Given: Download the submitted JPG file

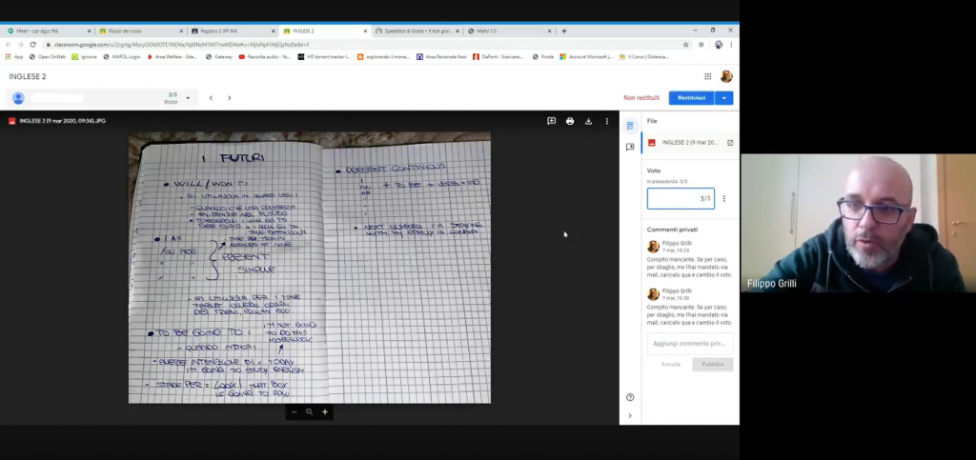Looking at the screenshot, I should [588, 121].
